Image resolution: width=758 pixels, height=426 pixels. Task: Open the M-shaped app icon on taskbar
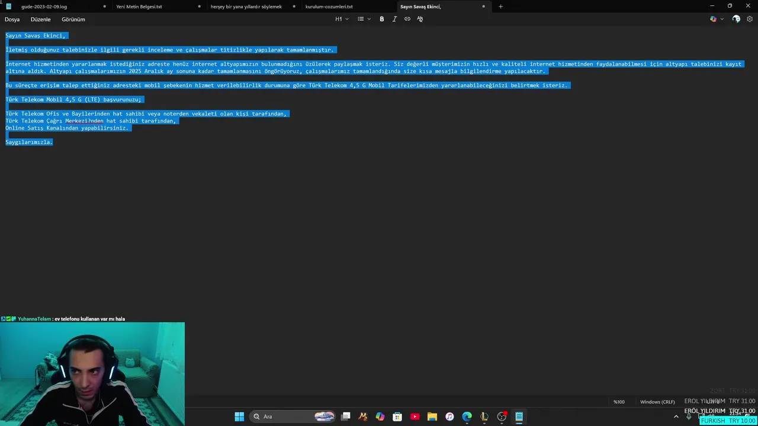pos(363,417)
